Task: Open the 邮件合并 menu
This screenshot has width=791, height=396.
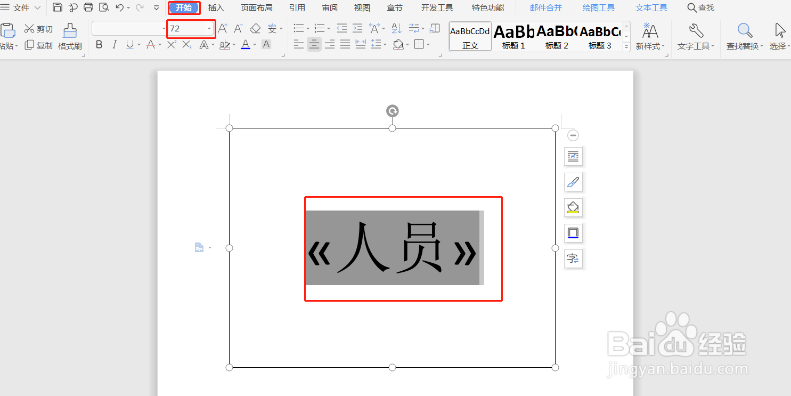Action: pos(545,7)
